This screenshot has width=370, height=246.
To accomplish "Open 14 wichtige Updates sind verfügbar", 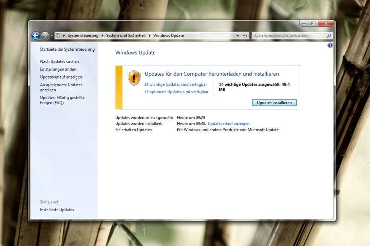I will 175,84.
